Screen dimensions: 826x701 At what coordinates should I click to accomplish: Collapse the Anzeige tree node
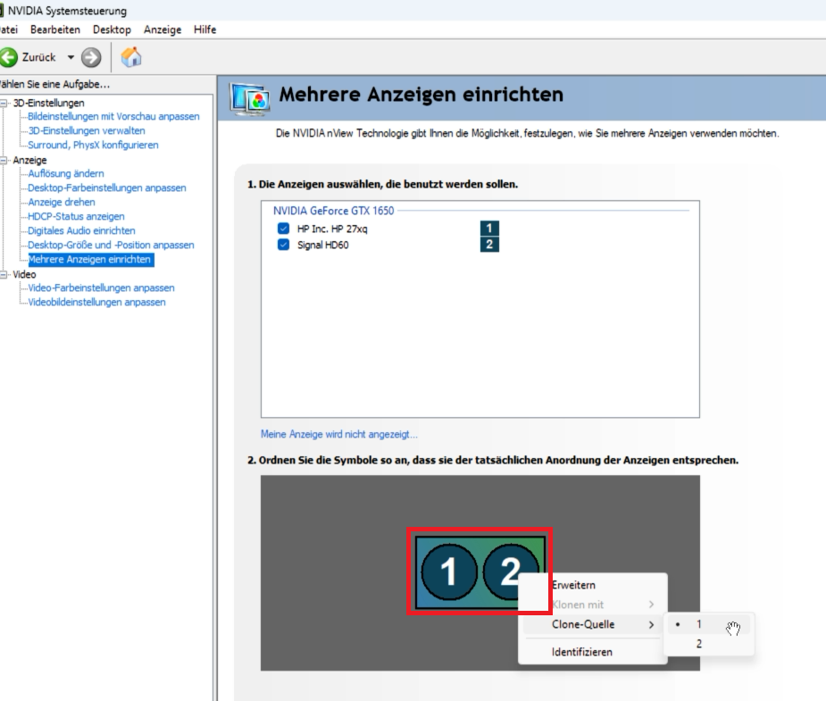click(4, 160)
